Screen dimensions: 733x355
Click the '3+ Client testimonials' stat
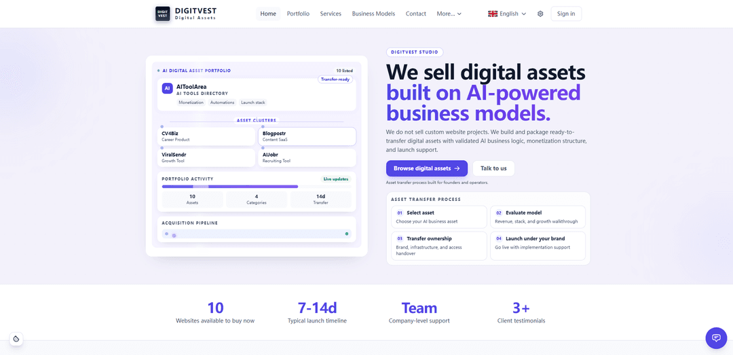(x=521, y=313)
